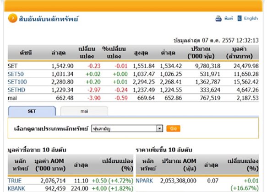The width and height of the screenshot is (267, 192).
Task: Open the NPARK stock link
Action: click(144, 181)
